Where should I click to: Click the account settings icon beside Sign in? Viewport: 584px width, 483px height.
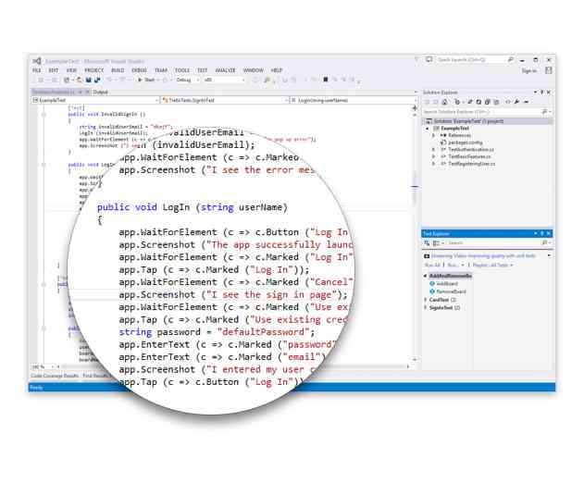[549, 70]
